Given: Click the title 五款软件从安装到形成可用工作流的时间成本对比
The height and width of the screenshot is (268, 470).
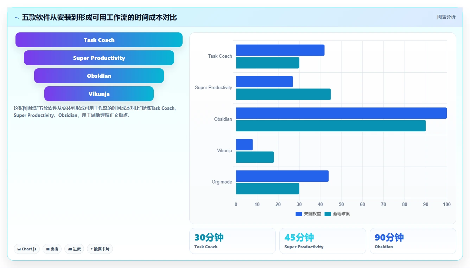Looking at the screenshot, I should [99, 17].
